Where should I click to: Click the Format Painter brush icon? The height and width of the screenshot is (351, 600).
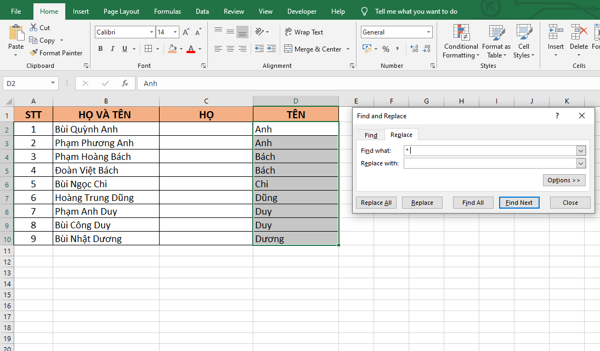34,53
